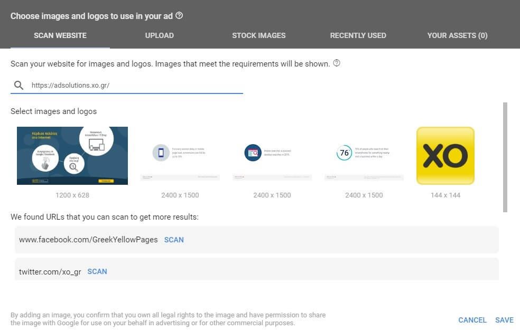Scan the facebook.com/GreekYellowPages URL
The width and height of the screenshot is (520, 330).
pyautogui.click(x=174, y=240)
